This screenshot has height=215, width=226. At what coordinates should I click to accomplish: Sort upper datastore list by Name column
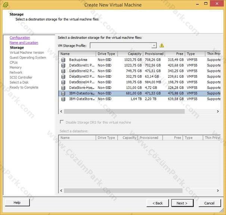(x=77, y=54)
